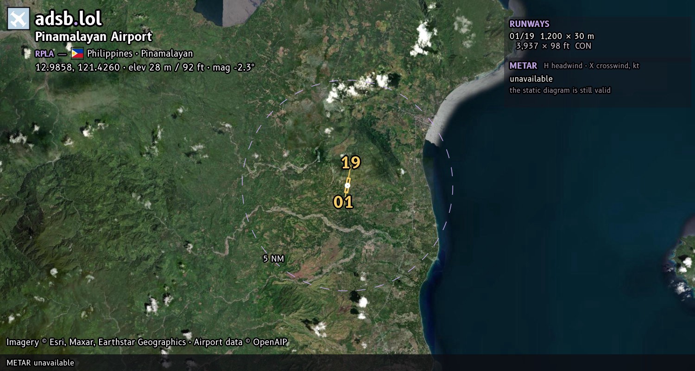The height and width of the screenshot is (371, 695).
Task: Click the adsb.lol site title
Action: click(69, 19)
